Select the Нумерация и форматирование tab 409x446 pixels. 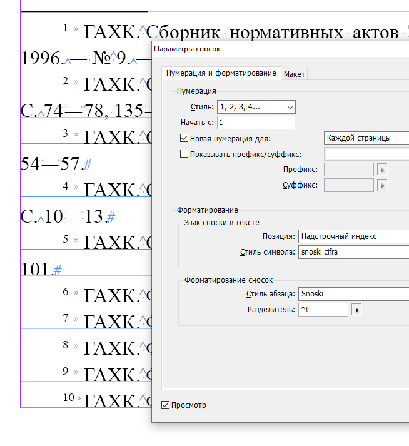click(221, 73)
